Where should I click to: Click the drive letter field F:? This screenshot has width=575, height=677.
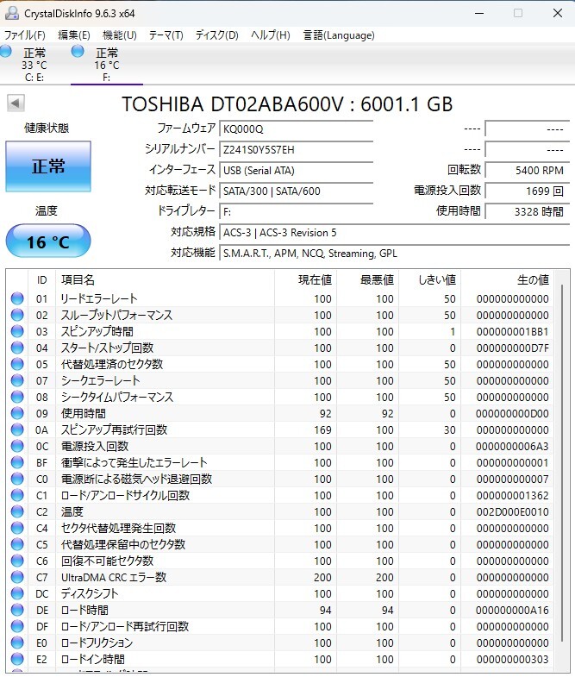point(297,211)
